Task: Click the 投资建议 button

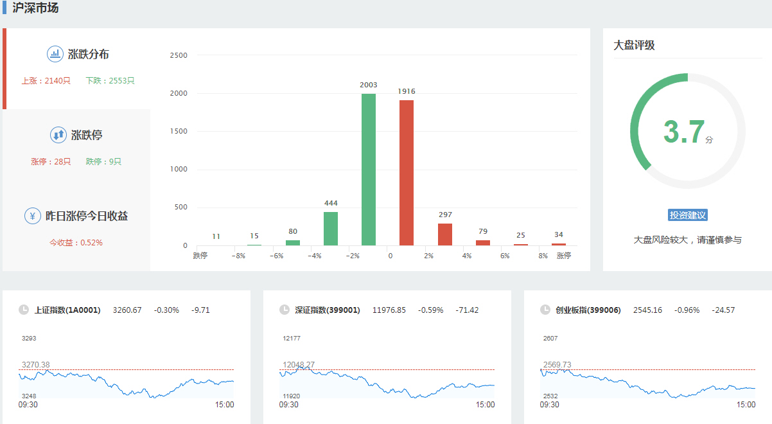Action: (x=687, y=215)
